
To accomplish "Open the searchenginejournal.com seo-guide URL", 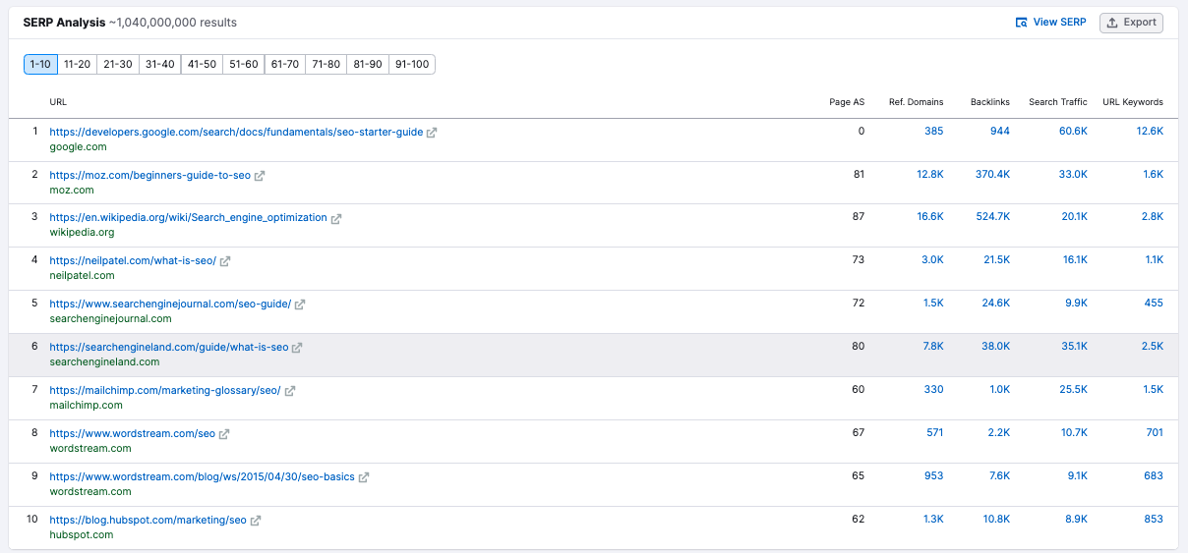I will tap(170, 304).
